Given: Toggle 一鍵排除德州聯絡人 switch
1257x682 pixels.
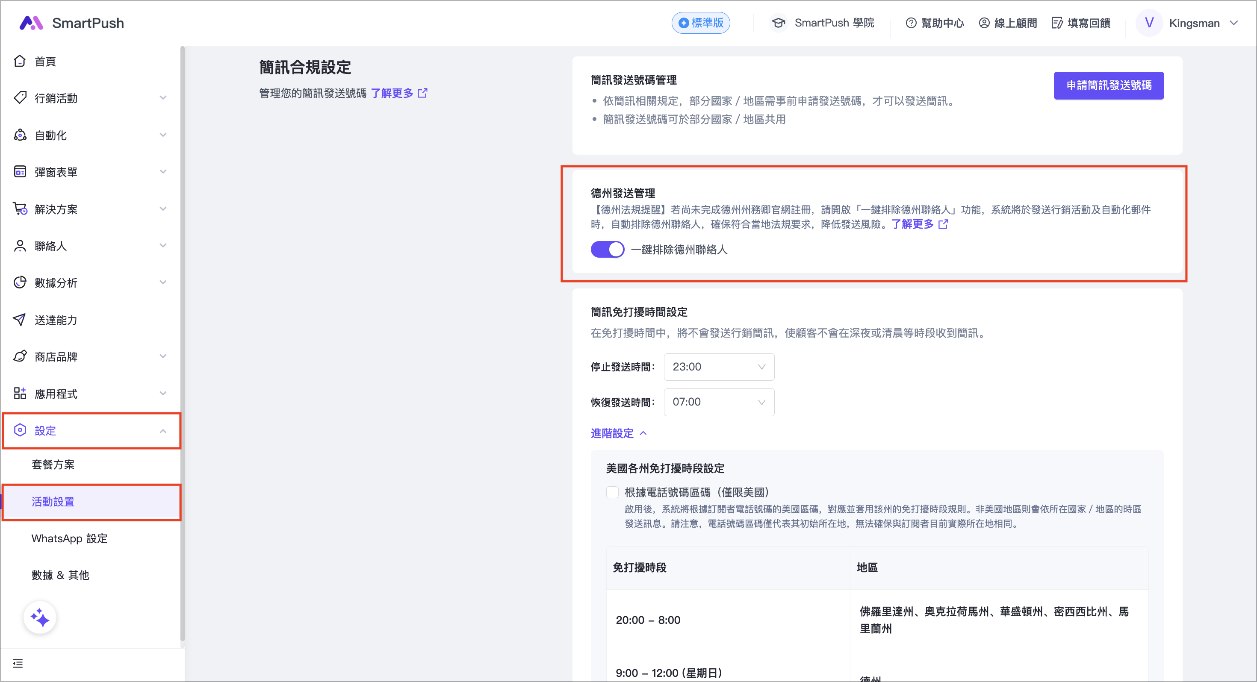Looking at the screenshot, I should 608,249.
